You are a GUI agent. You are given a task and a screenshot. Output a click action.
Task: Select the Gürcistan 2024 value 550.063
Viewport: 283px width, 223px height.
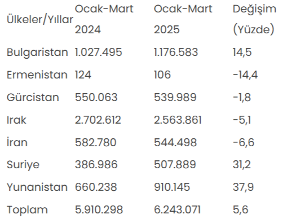96,97
